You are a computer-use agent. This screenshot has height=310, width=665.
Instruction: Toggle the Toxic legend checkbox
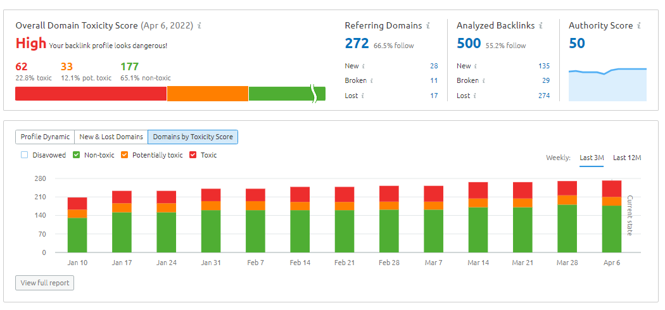tap(193, 155)
